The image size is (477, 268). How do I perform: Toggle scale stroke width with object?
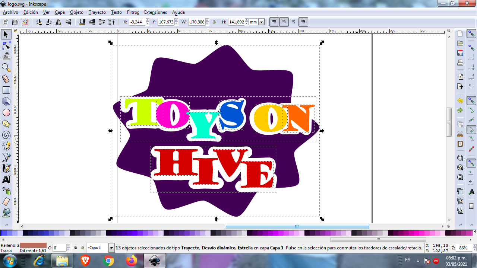[x=274, y=22]
